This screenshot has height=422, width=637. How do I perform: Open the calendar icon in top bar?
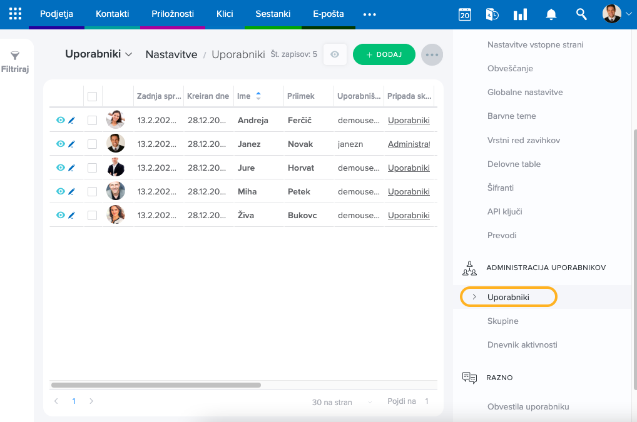point(464,14)
